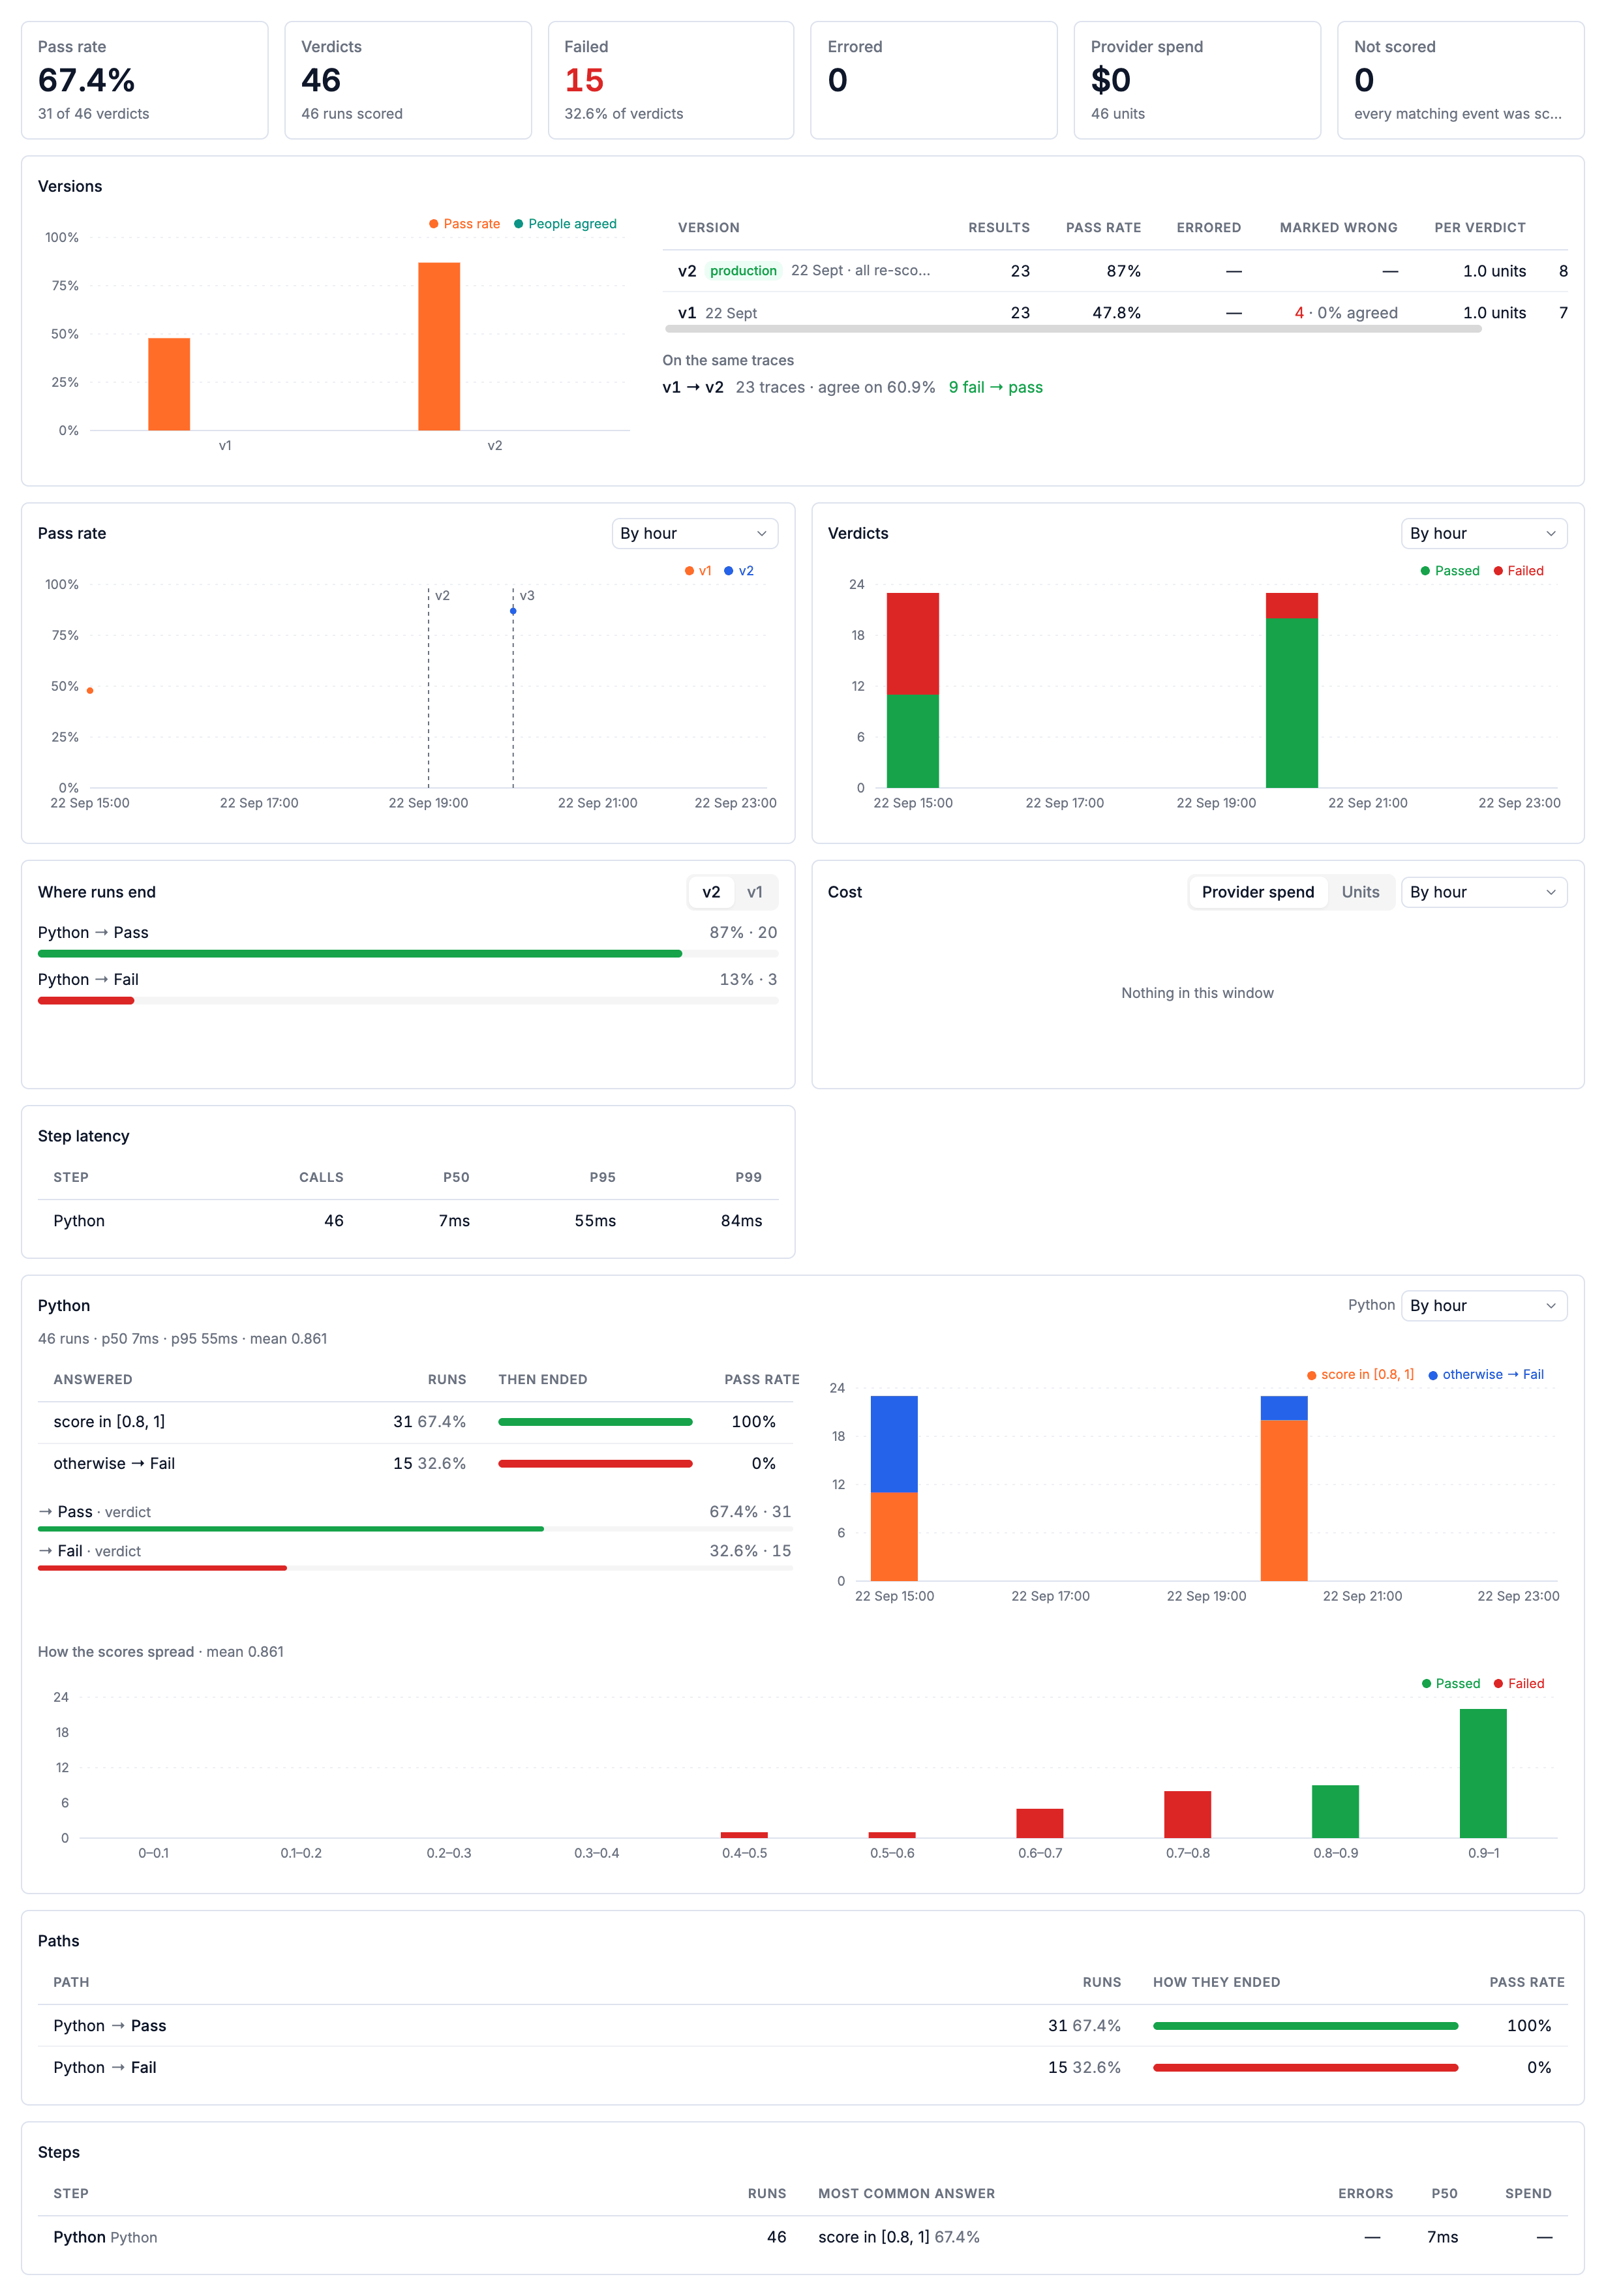Open the Pass rate By hour dropdown

(x=694, y=533)
